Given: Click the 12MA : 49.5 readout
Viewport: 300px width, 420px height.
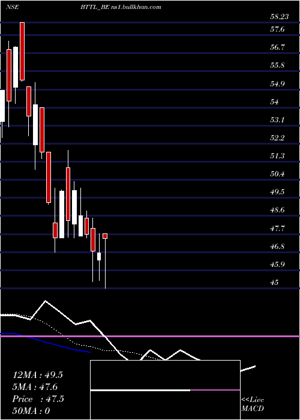Looking at the screenshot, I should pyautogui.click(x=38, y=375).
